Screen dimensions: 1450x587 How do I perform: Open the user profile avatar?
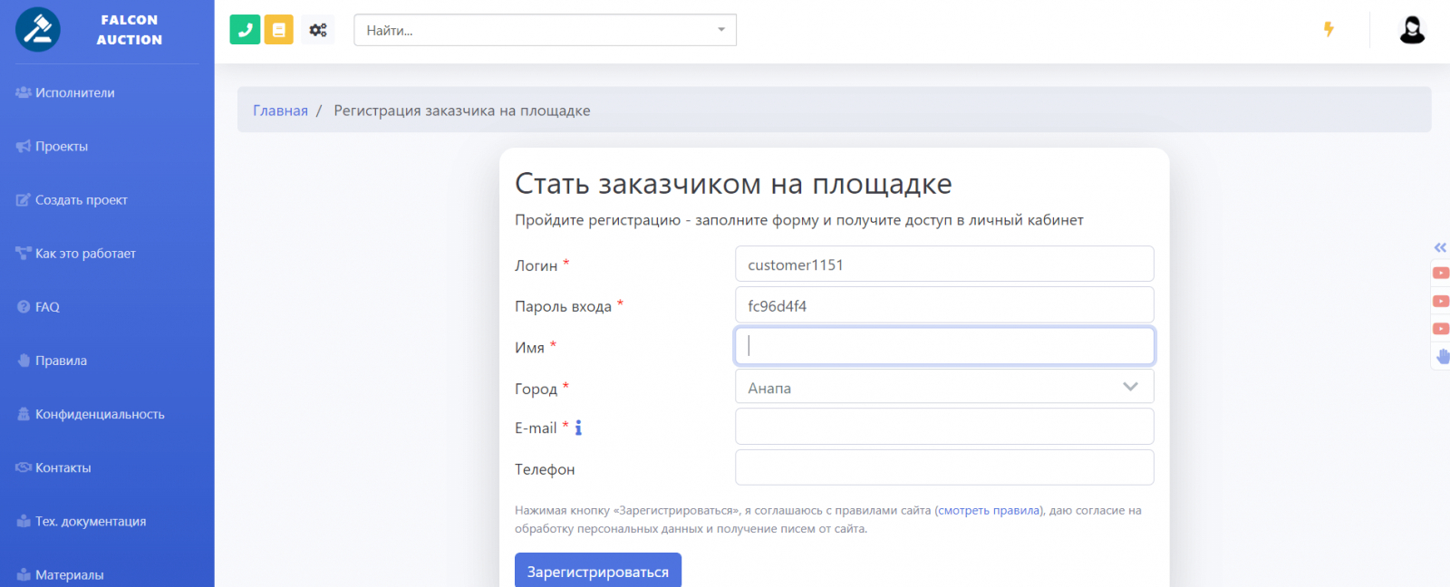[x=1412, y=30]
